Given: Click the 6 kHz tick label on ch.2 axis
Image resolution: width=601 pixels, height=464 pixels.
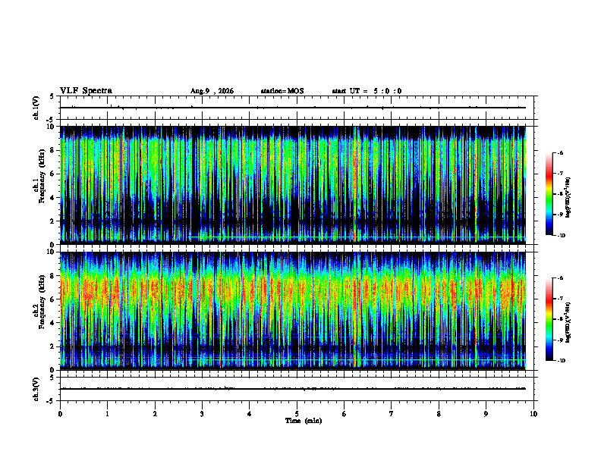Looking at the screenshot, I should point(52,299).
